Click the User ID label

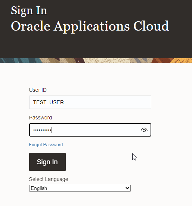coord(38,90)
